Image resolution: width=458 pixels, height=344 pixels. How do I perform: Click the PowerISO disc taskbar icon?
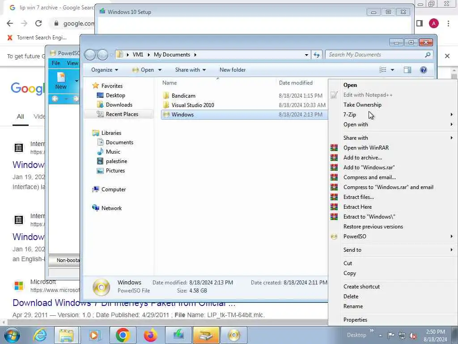click(x=234, y=335)
